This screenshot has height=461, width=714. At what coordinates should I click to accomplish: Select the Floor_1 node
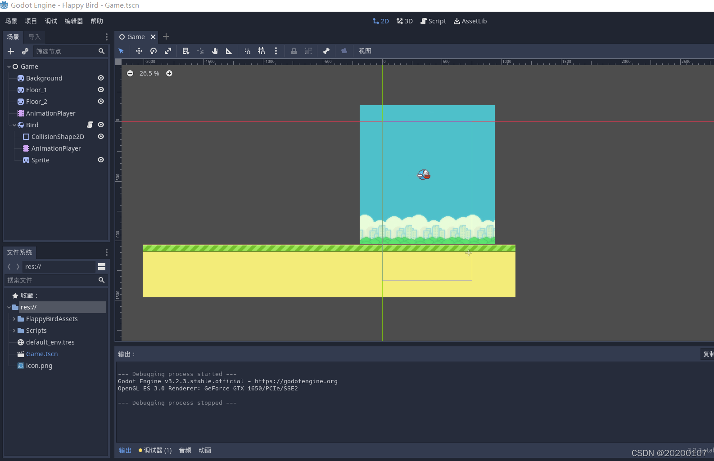36,90
